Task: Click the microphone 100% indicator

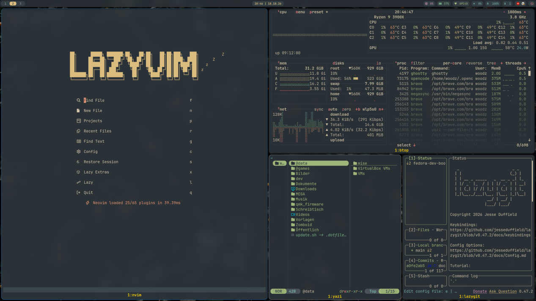Action: (x=492, y=3)
